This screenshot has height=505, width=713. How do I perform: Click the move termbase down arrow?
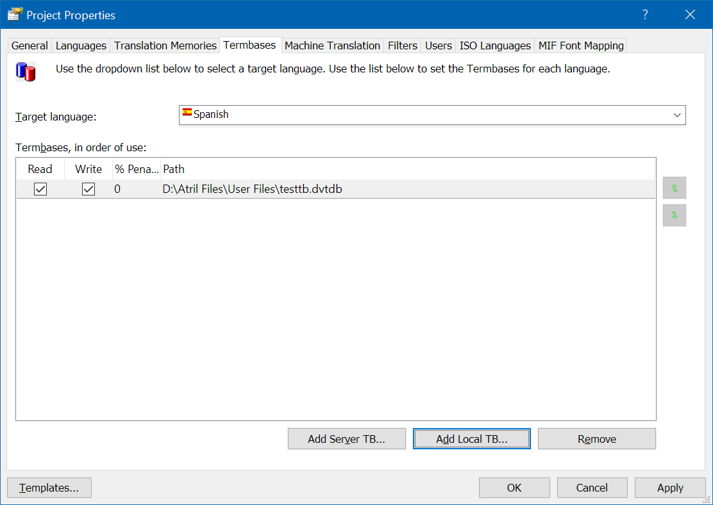[675, 215]
